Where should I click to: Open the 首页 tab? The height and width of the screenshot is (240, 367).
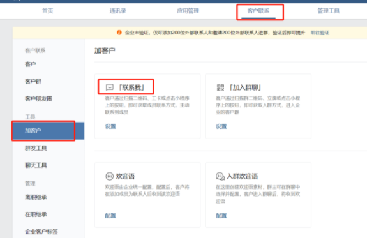(47, 11)
